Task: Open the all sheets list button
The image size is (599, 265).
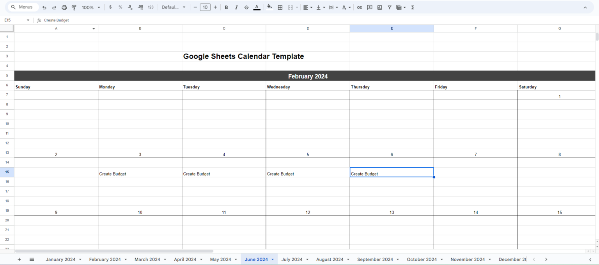Action: 32,259
